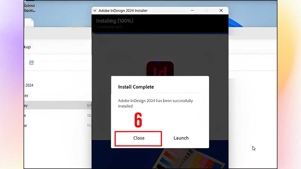Viewport: 301px width, 169px height.
Task: Click the share icon in File Explorer
Action: 32,62
